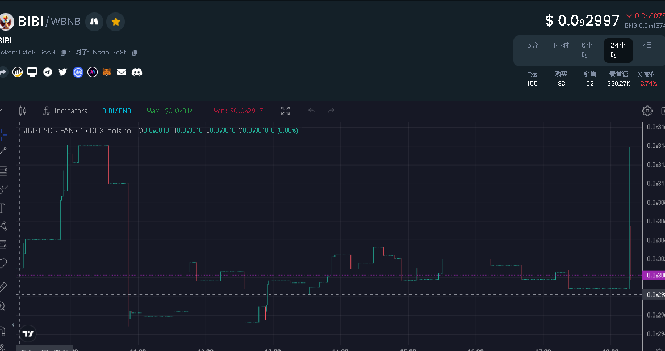Click the Txs count 155
This screenshot has height=351, width=665.
(532, 83)
